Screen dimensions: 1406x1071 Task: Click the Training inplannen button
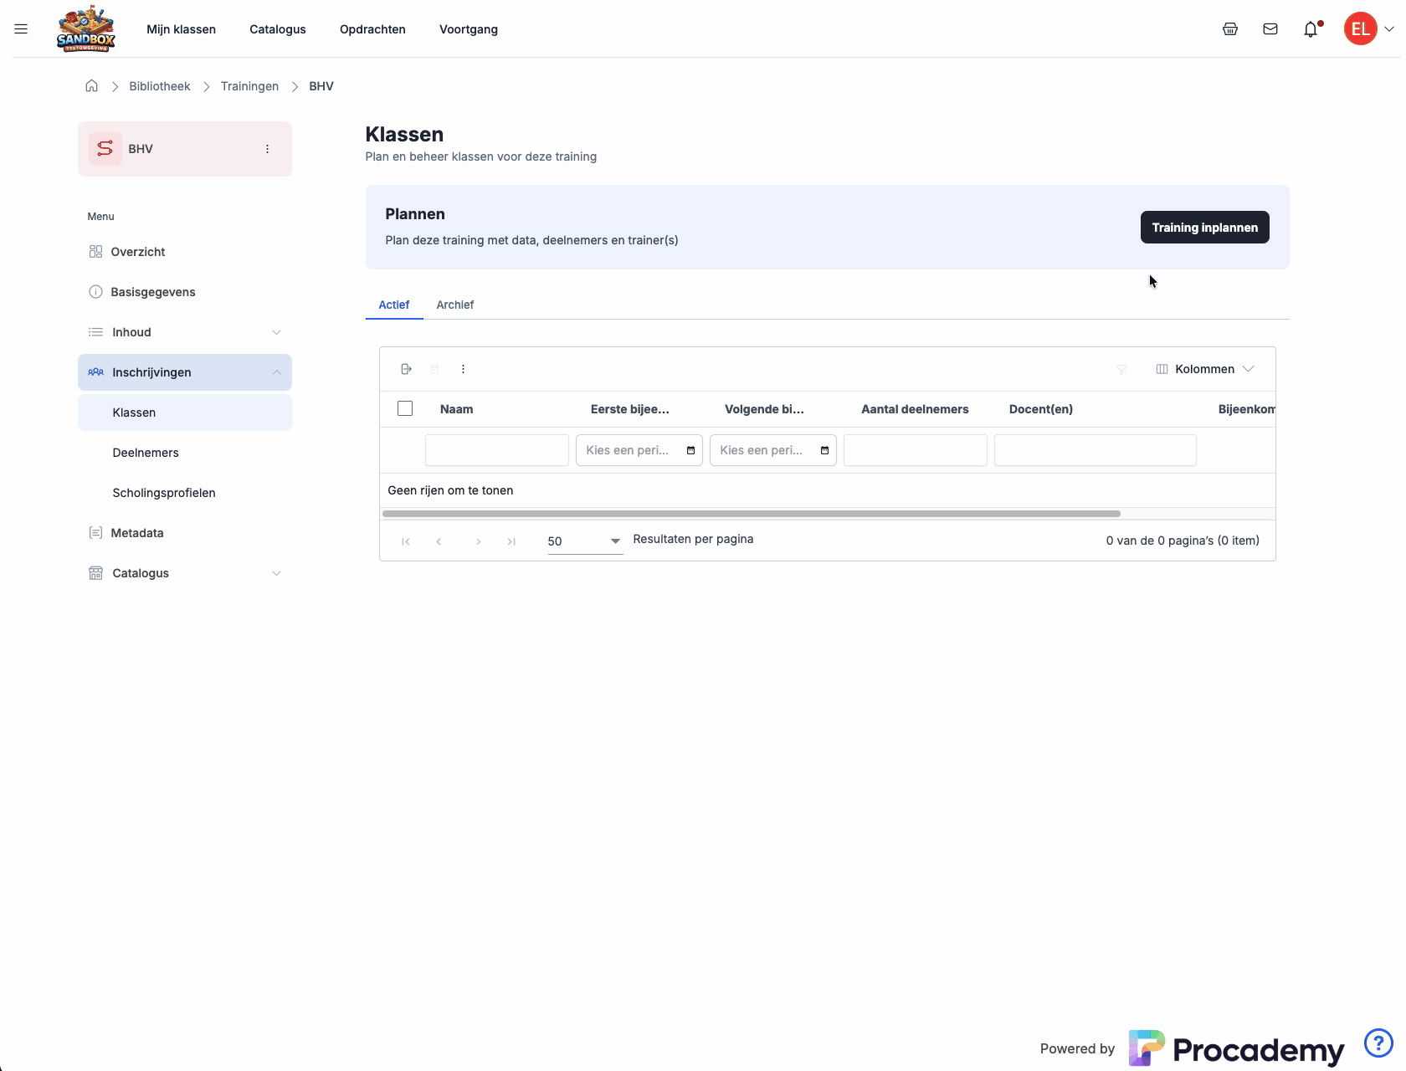coord(1203,228)
